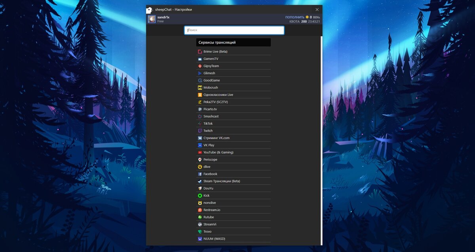This screenshot has width=475, height=252.
Task: Click the TikTok icon
Action: (x=200, y=124)
